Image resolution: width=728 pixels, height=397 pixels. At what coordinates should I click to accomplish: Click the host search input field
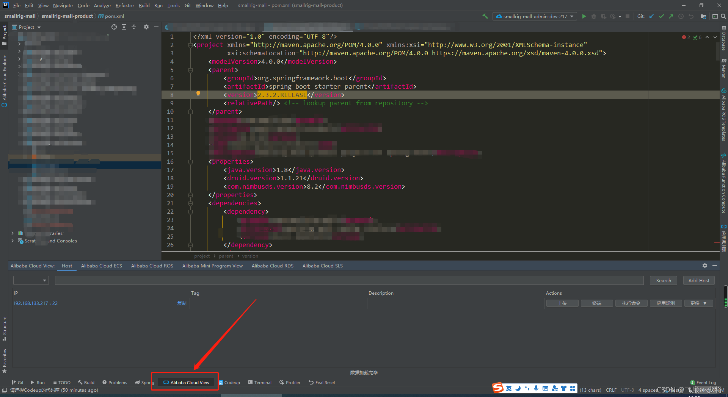(349, 280)
